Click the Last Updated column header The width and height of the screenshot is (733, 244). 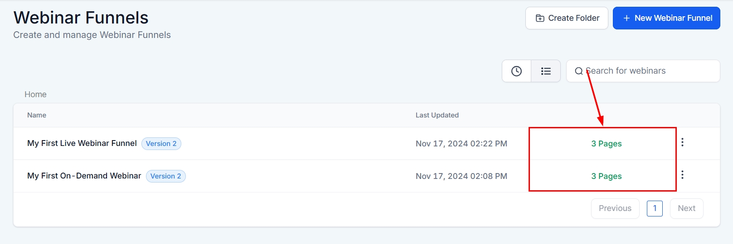[437, 115]
